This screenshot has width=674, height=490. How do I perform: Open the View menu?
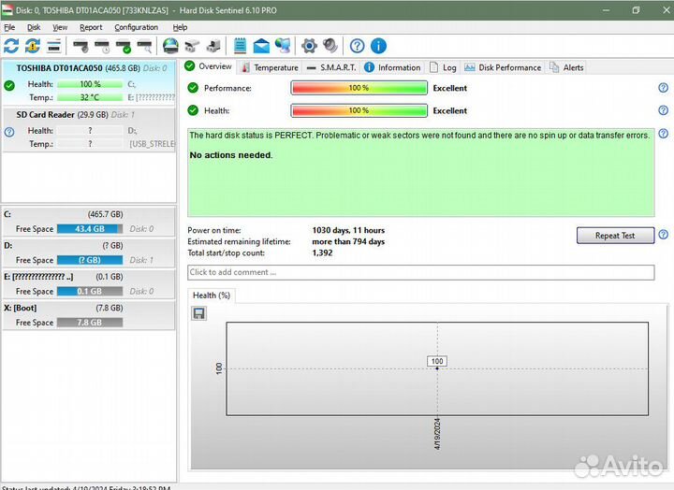(60, 27)
